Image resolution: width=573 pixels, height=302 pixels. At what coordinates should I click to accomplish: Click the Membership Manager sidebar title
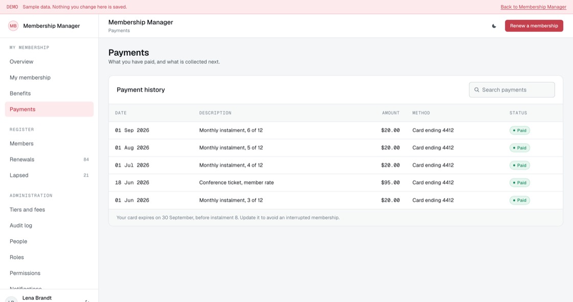click(52, 26)
